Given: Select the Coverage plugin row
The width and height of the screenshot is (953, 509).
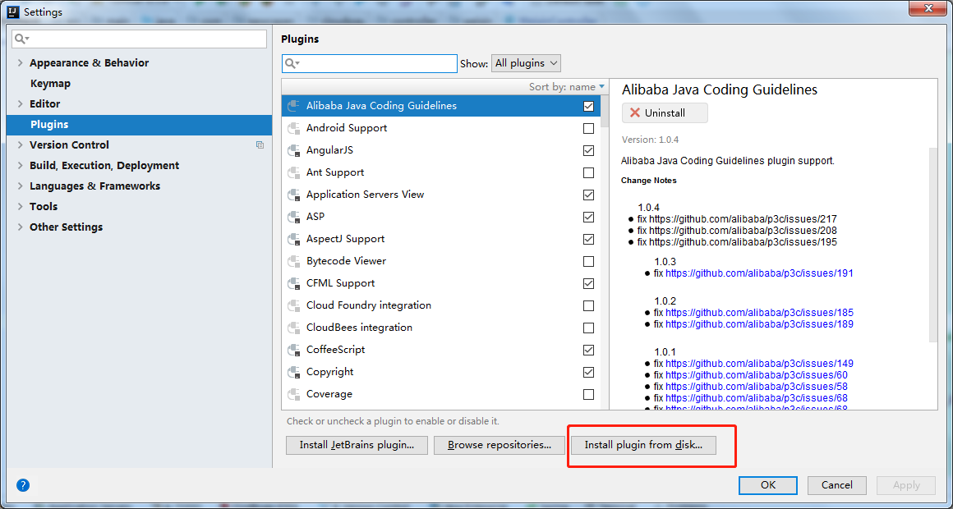Looking at the screenshot, I should pyautogui.click(x=441, y=394).
